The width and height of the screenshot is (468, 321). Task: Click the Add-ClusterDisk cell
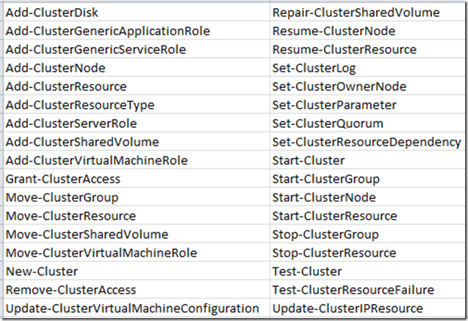[51, 12]
